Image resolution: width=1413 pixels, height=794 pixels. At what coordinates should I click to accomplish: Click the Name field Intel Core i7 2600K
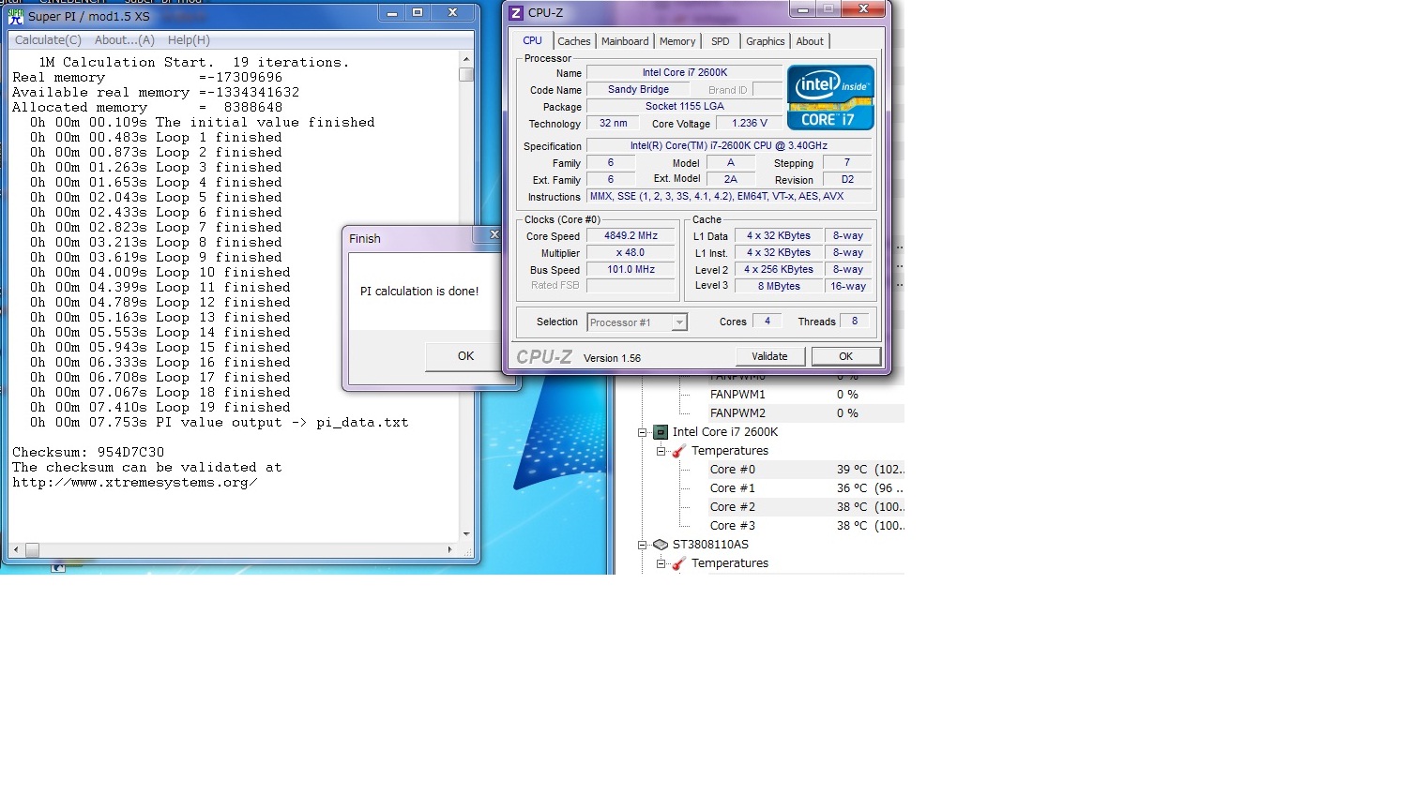pyautogui.click(x=684, y=72)
